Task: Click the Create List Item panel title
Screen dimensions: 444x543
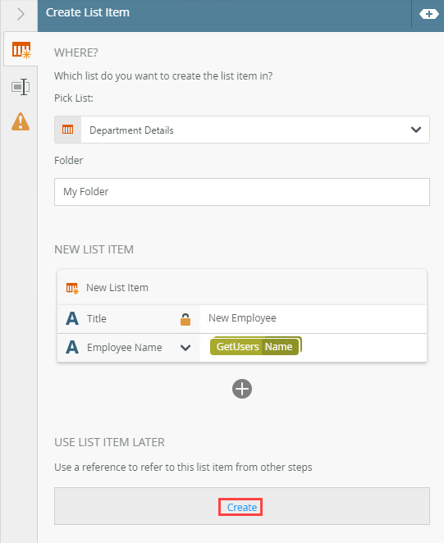Action: point(88,13)
